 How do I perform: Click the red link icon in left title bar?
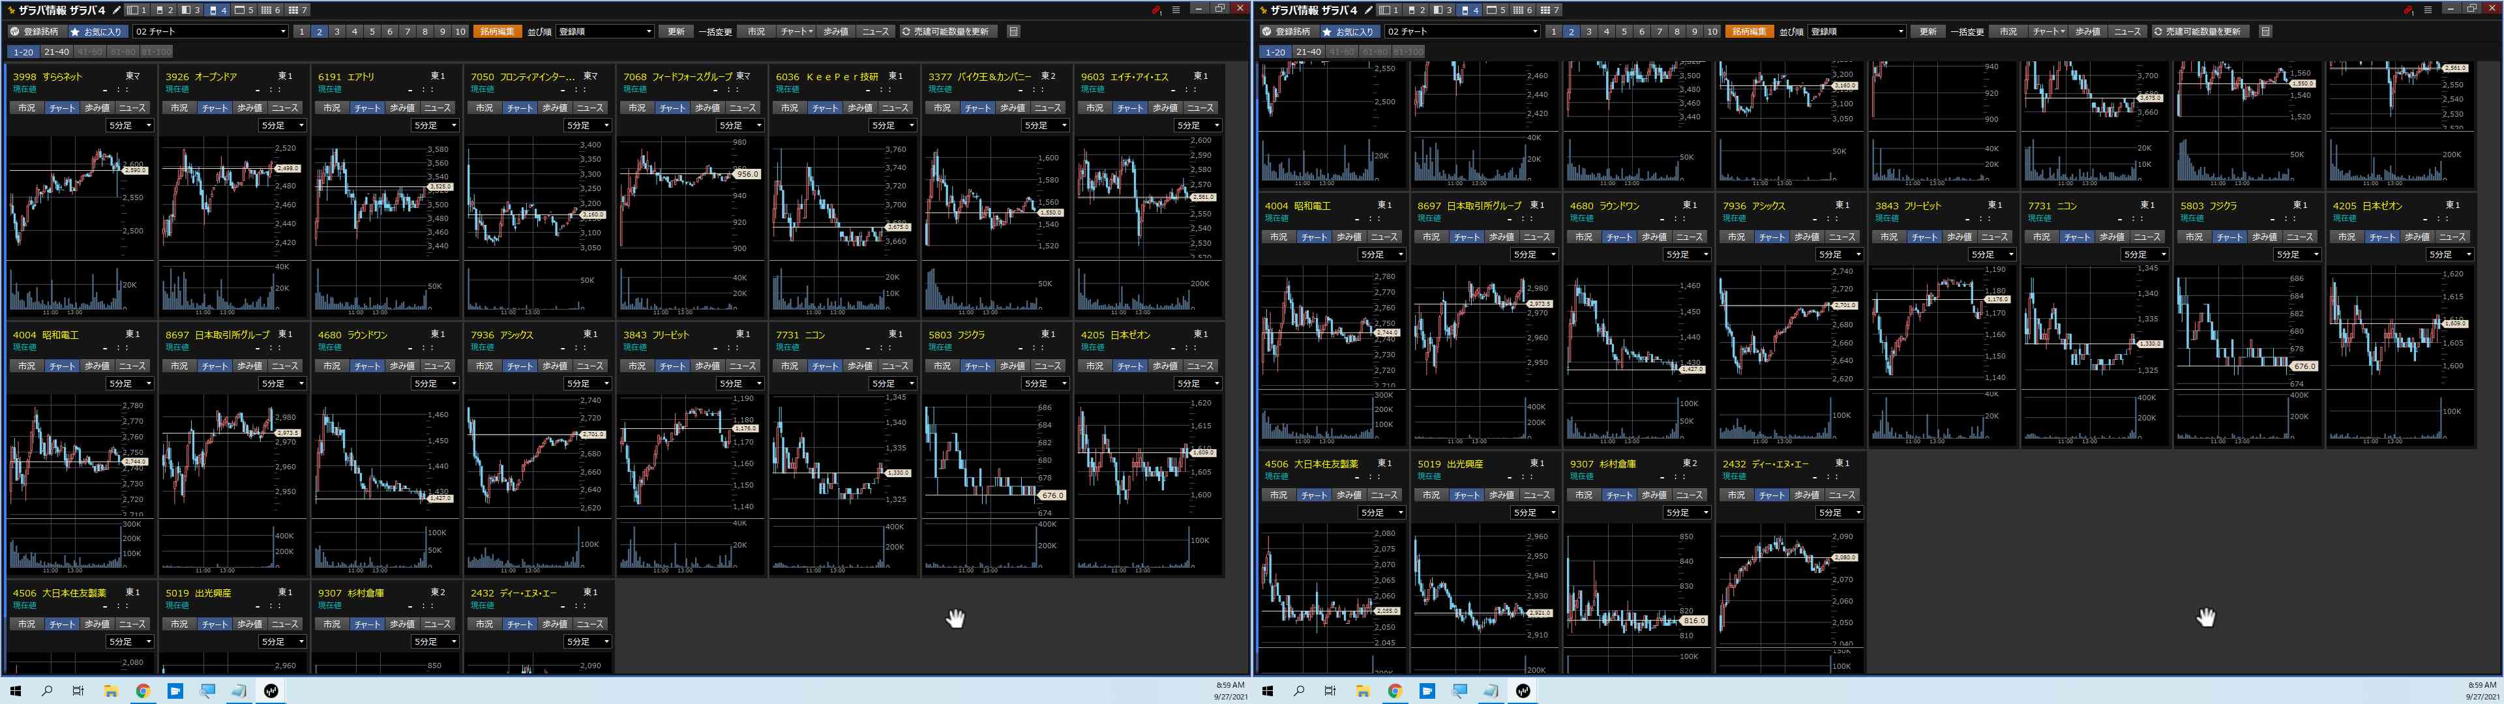1155,10
